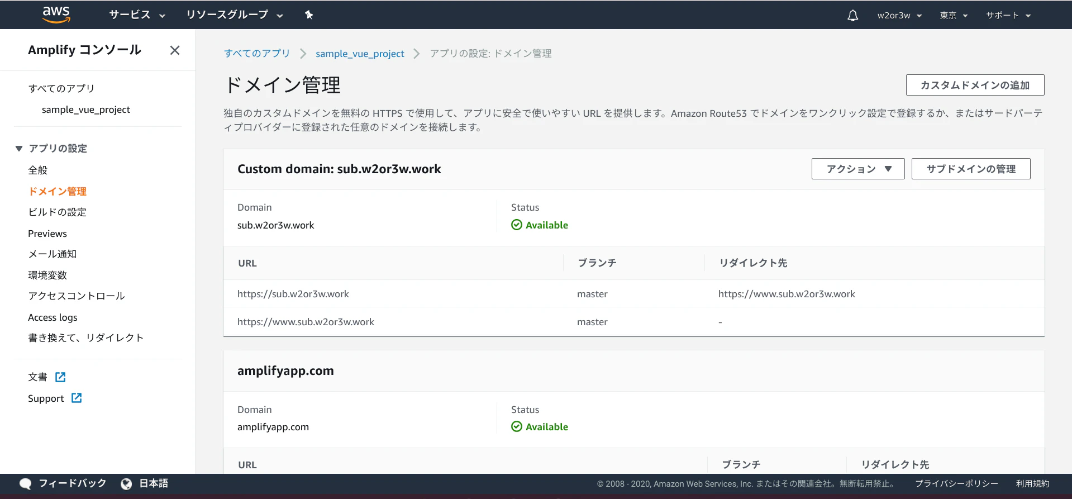Click the globe language icon

tap(126, 484)
